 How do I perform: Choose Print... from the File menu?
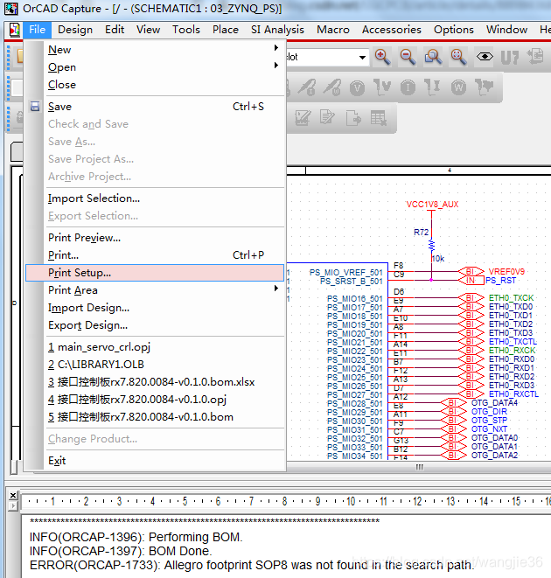click(155, 255)
